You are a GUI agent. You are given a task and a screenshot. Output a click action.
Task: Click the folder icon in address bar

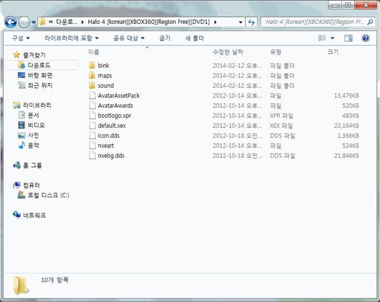point(42,22)
